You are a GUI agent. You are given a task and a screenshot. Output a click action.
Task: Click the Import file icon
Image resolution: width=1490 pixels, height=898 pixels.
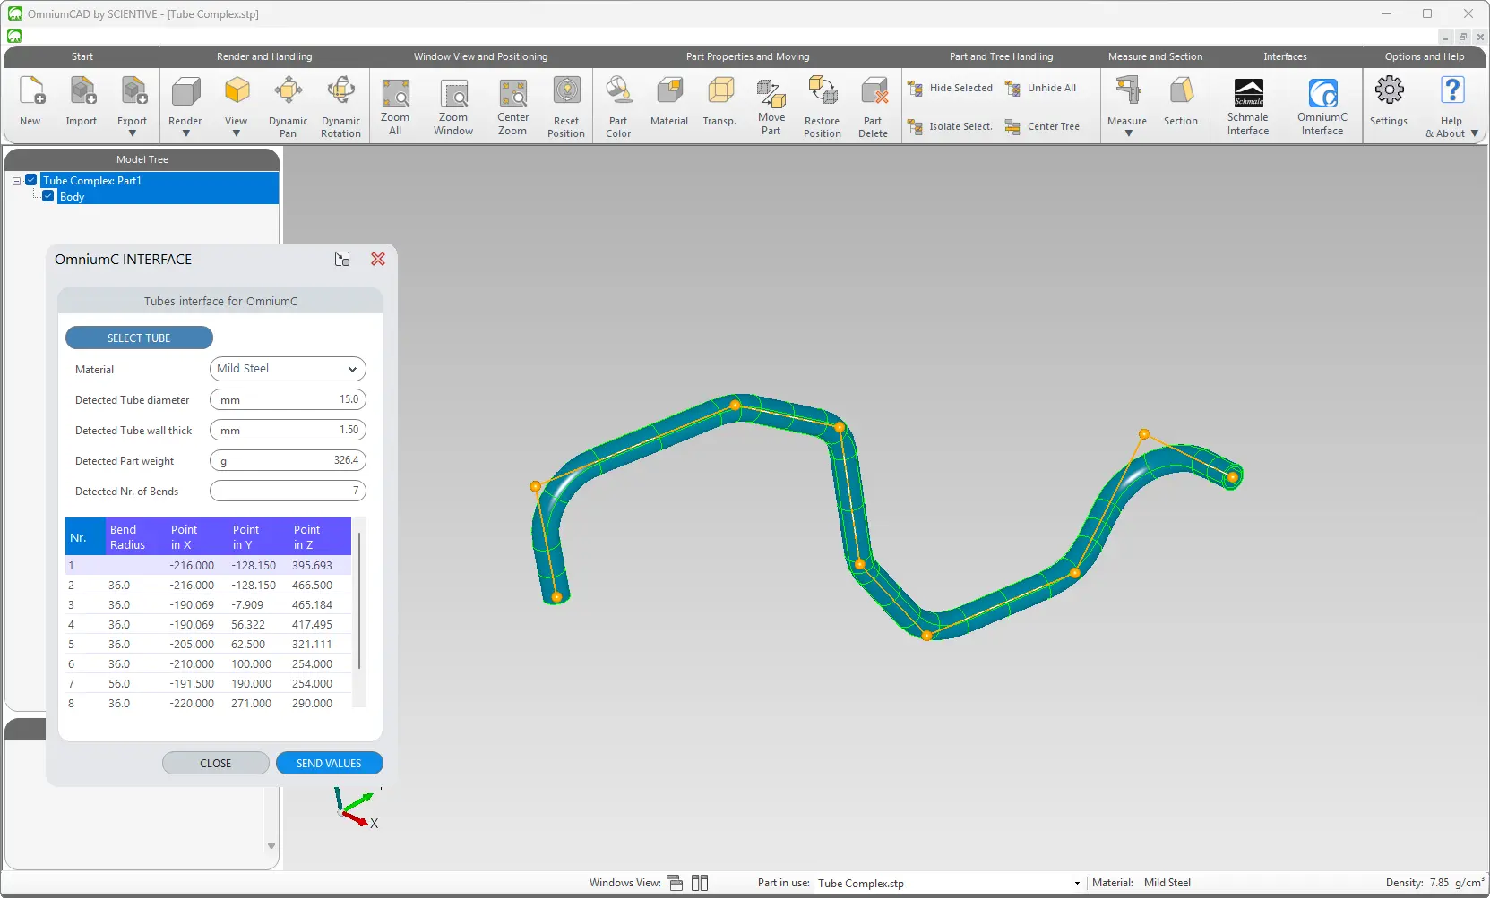[x=82, y=91]
